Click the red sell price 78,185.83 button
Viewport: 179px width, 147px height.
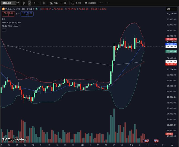pyautogui.click(x=8, y=14)
